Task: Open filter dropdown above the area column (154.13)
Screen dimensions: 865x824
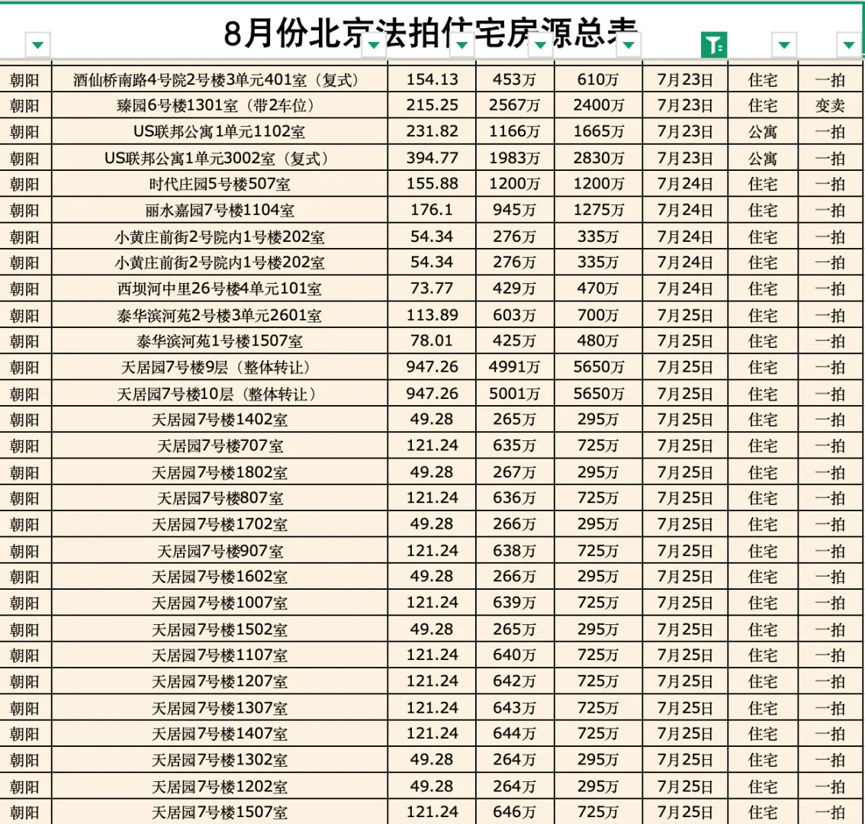Action: pyautogui.click(x=461, y=45)
